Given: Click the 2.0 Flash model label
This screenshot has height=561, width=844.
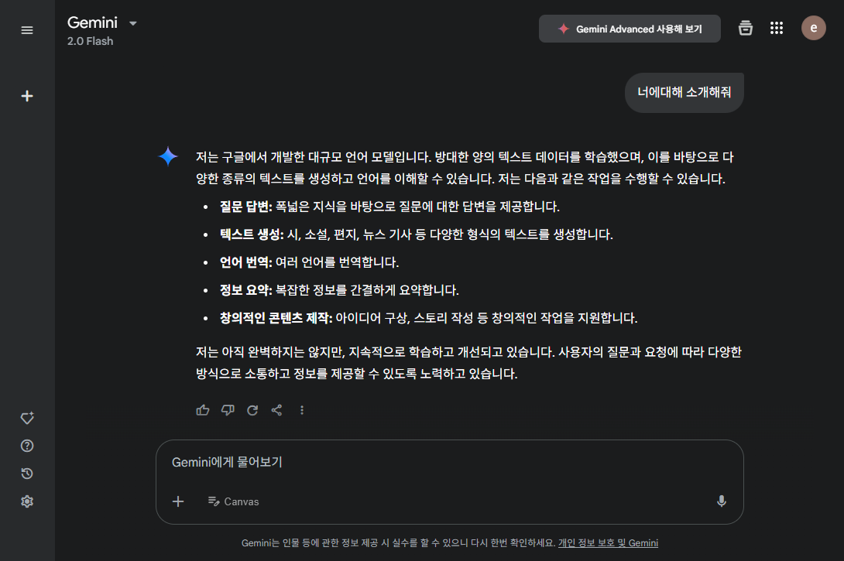Looking at the screenshot, I should pyautogui.click(x=90, y=42).
